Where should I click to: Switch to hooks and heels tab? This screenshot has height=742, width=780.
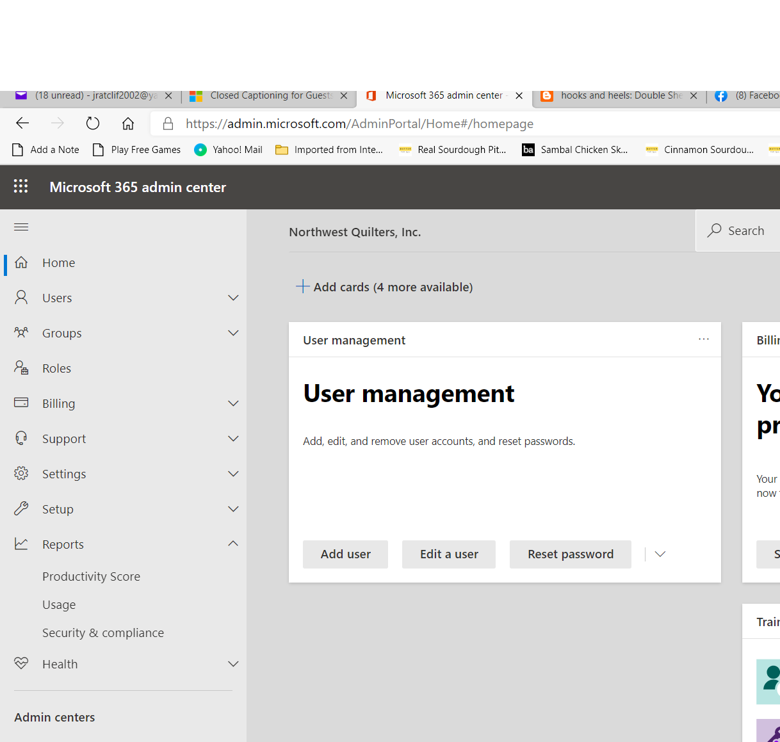pyautogui.click(x=618, y=95)
